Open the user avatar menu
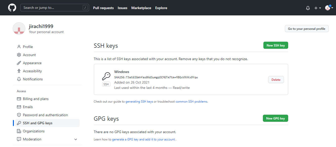The image size is (336, 147). tap(328, 8)
